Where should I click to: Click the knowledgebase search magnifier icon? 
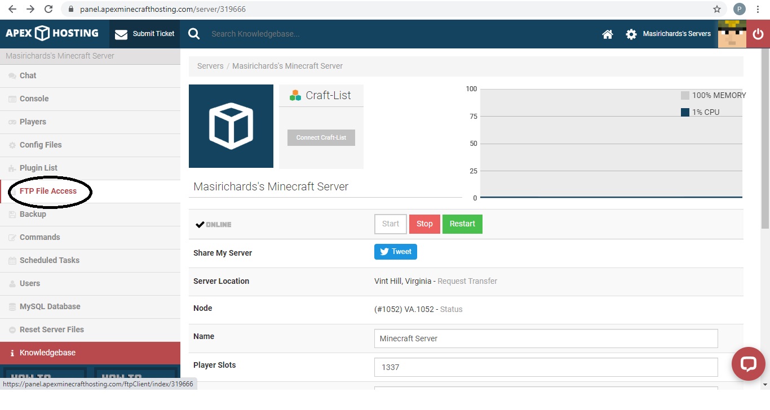coord(194,34)
